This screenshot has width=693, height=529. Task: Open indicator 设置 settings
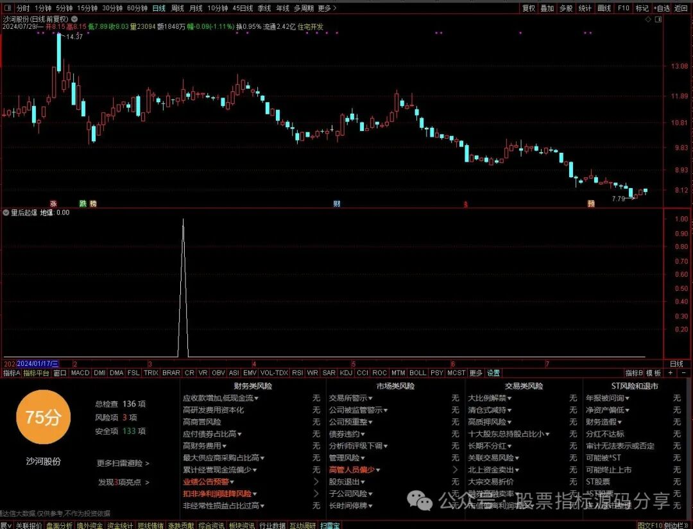pos(493,373)
